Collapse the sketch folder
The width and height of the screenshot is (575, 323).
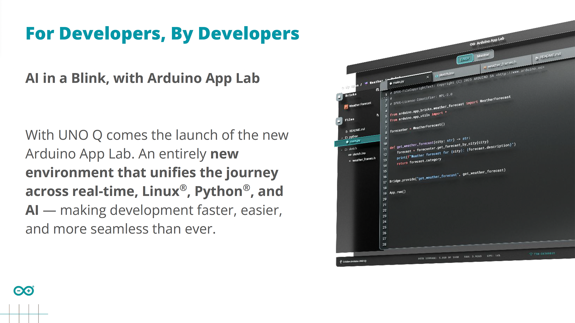342,150
